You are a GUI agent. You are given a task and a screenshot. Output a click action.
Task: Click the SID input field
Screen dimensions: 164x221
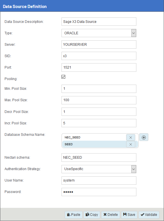point(99,56)
